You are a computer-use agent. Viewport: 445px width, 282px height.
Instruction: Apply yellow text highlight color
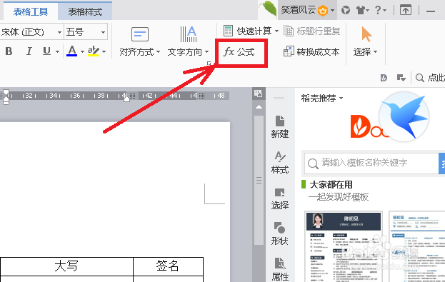coord(93,51)
